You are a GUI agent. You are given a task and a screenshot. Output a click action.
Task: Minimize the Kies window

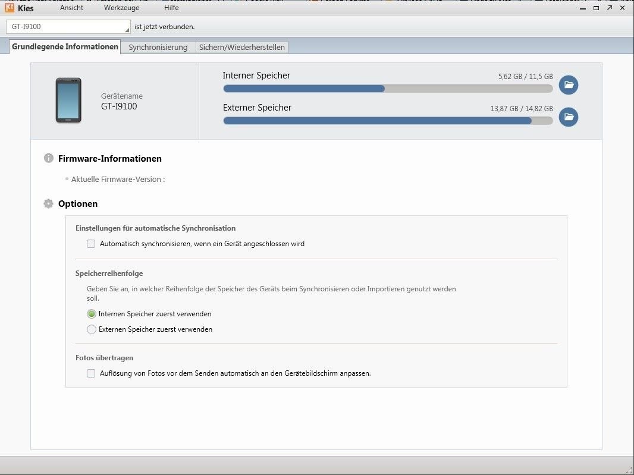(583, 8)
